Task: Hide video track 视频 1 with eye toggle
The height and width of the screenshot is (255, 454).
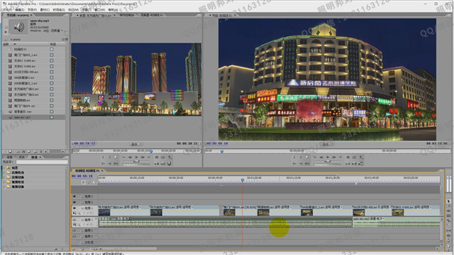Action: coord(75,208)
